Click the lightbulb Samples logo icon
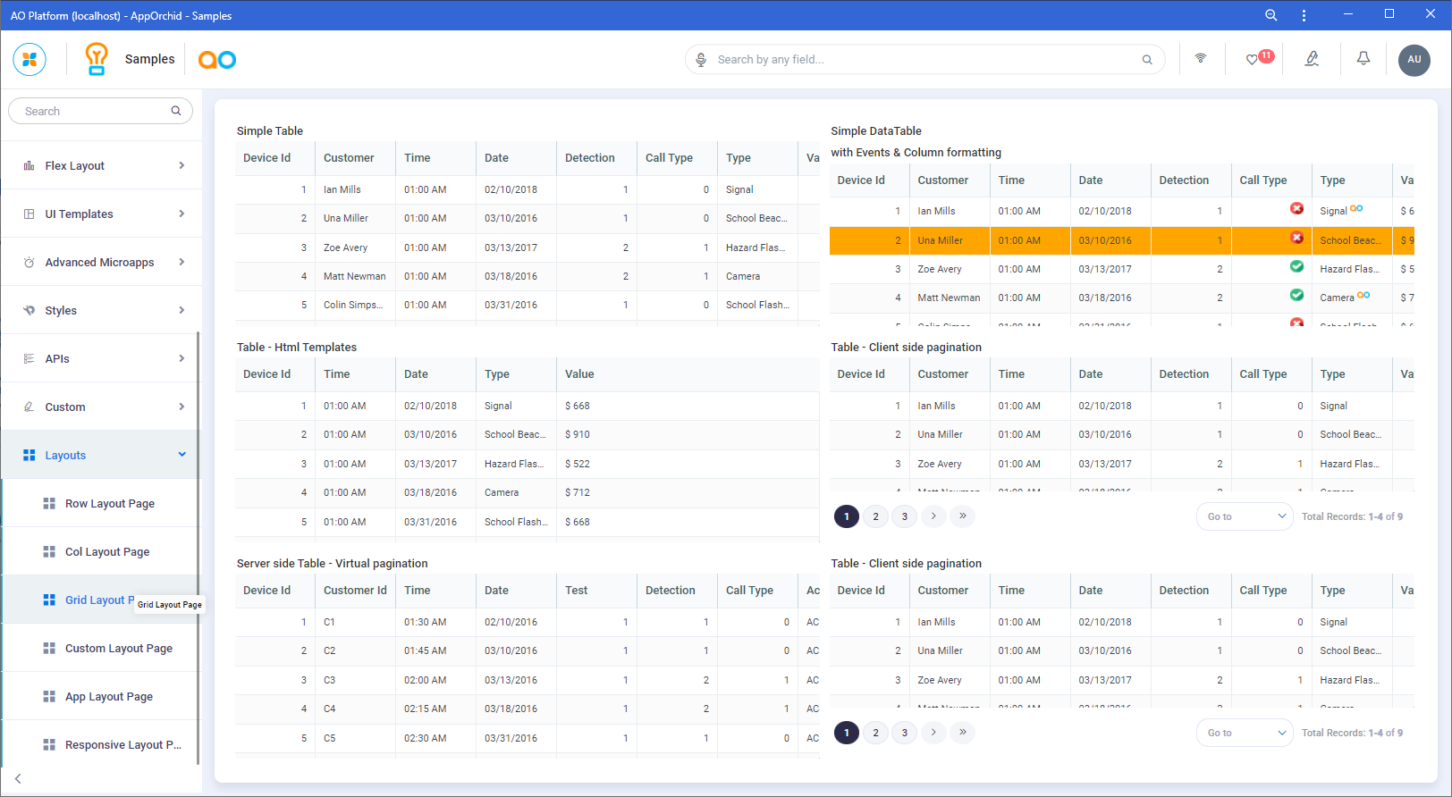This screenshot has width=1452, height=797. [x=97, y=59]
